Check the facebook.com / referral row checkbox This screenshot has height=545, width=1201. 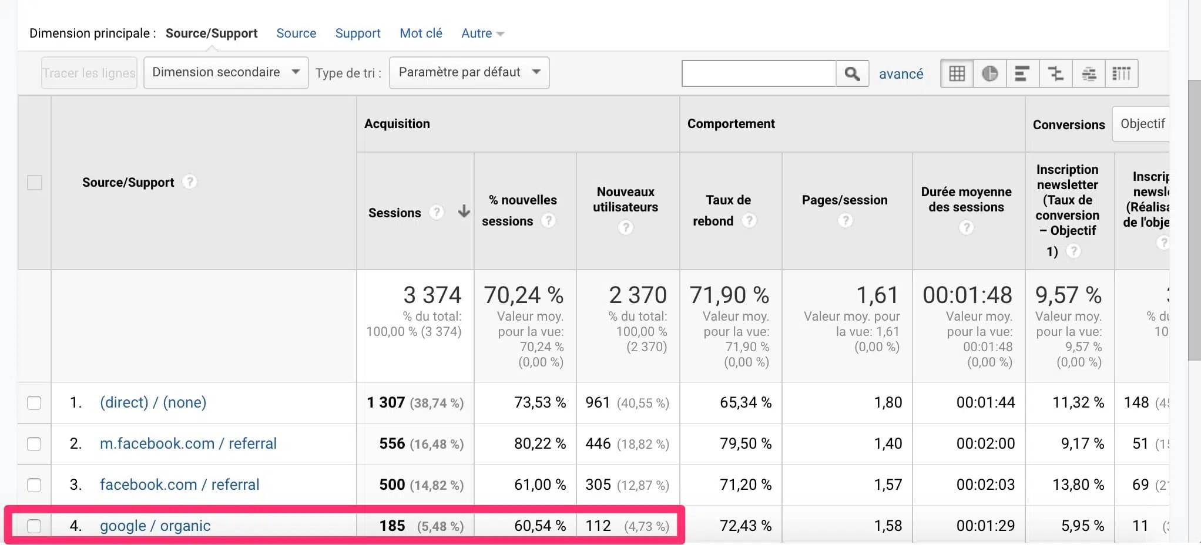click(34, 485)
